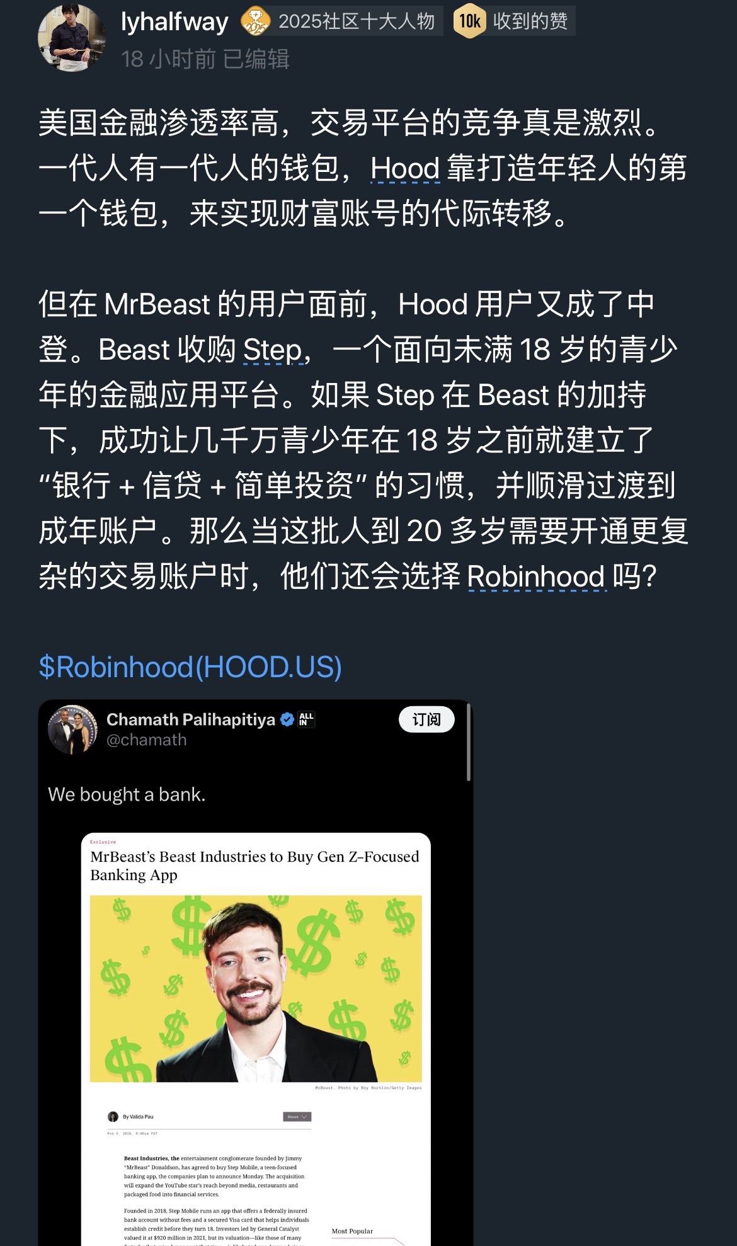Open the $Robinhood(HOOD.US) ticker tag
This screenshot has width=737, height=1246.
(190, 667)
